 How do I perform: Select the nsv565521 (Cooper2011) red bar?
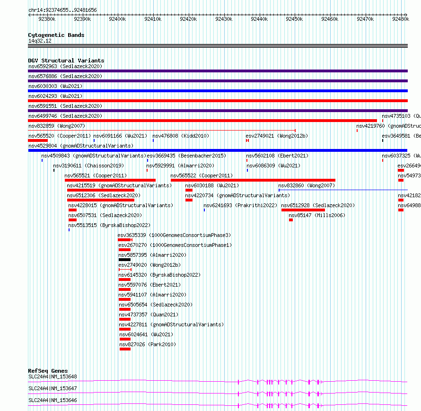[110, 180]
